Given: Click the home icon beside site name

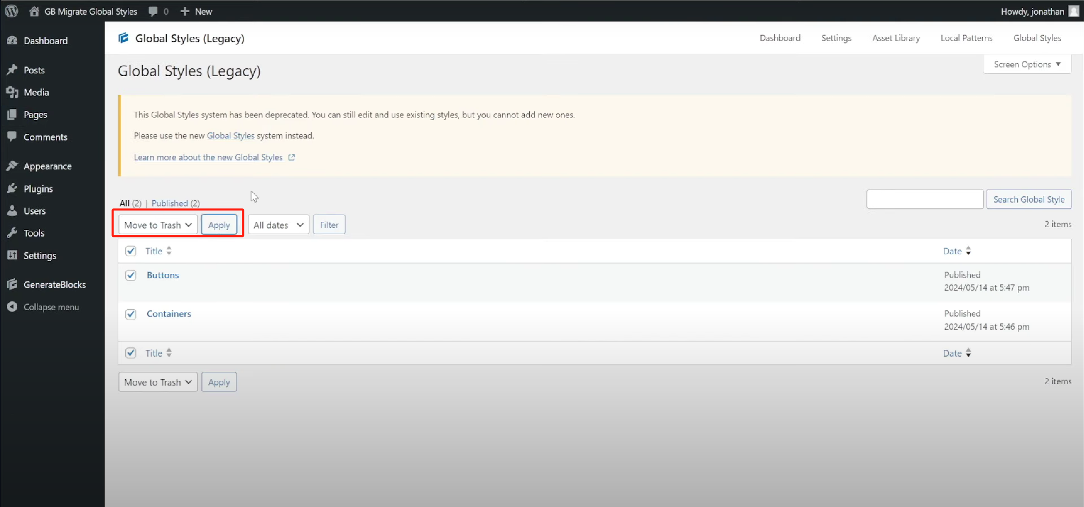Looking at the screenshot, I should (x=34, y=11).
